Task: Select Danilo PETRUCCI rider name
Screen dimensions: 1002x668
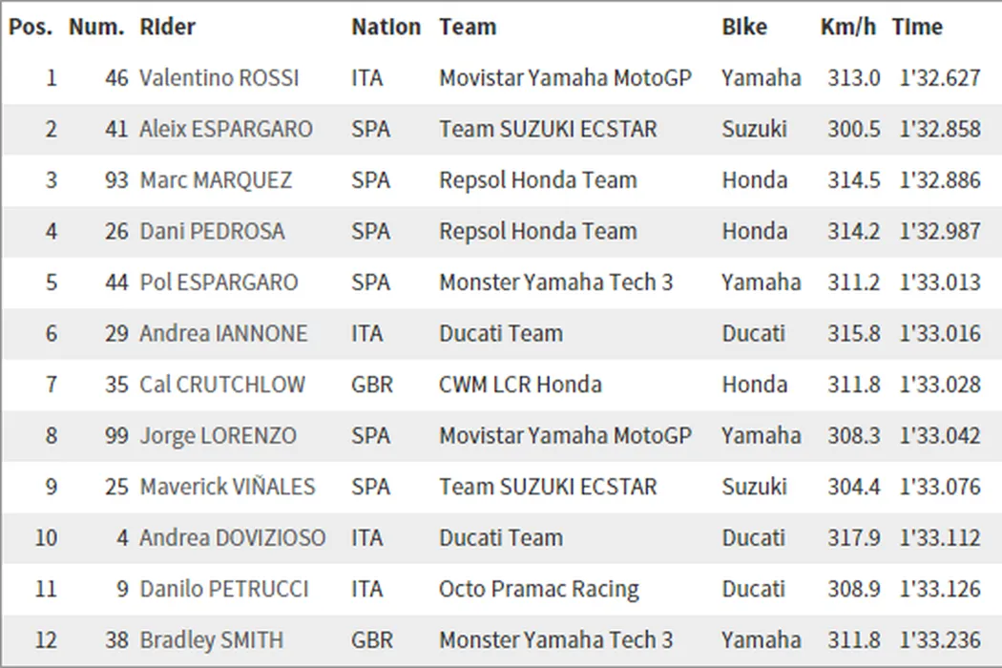Action: [223, 589]
